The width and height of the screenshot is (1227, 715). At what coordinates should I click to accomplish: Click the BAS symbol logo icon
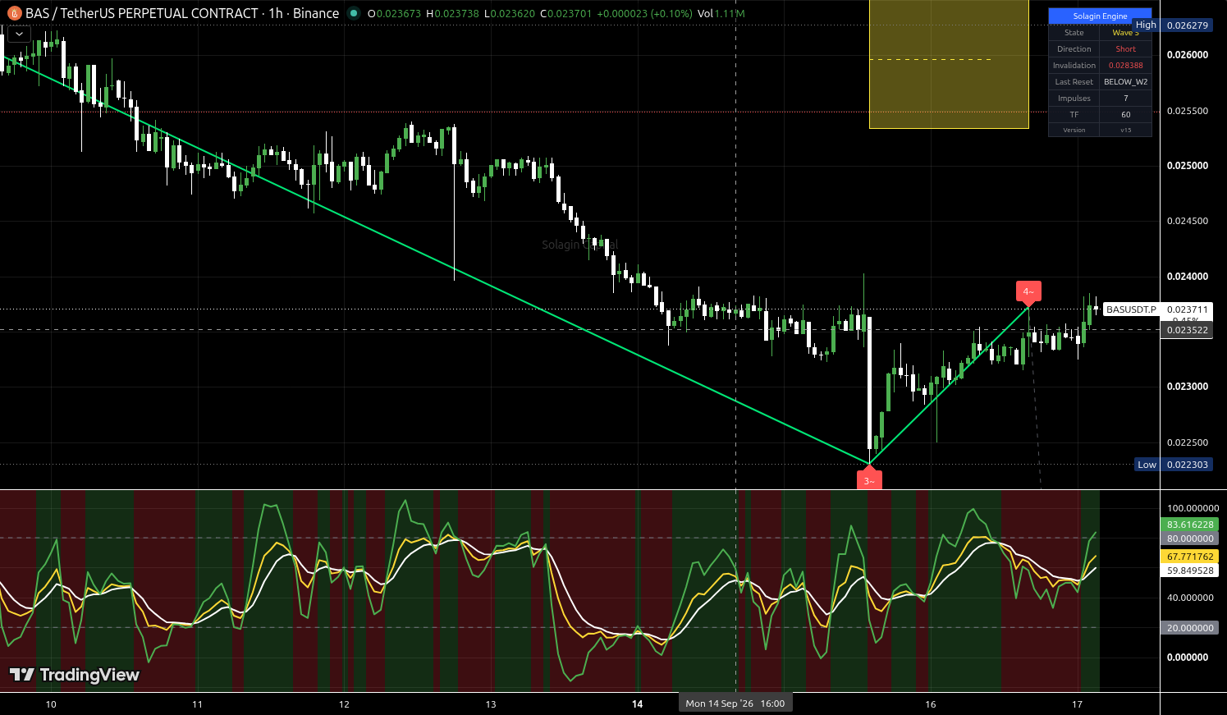[x=14, y=13]
